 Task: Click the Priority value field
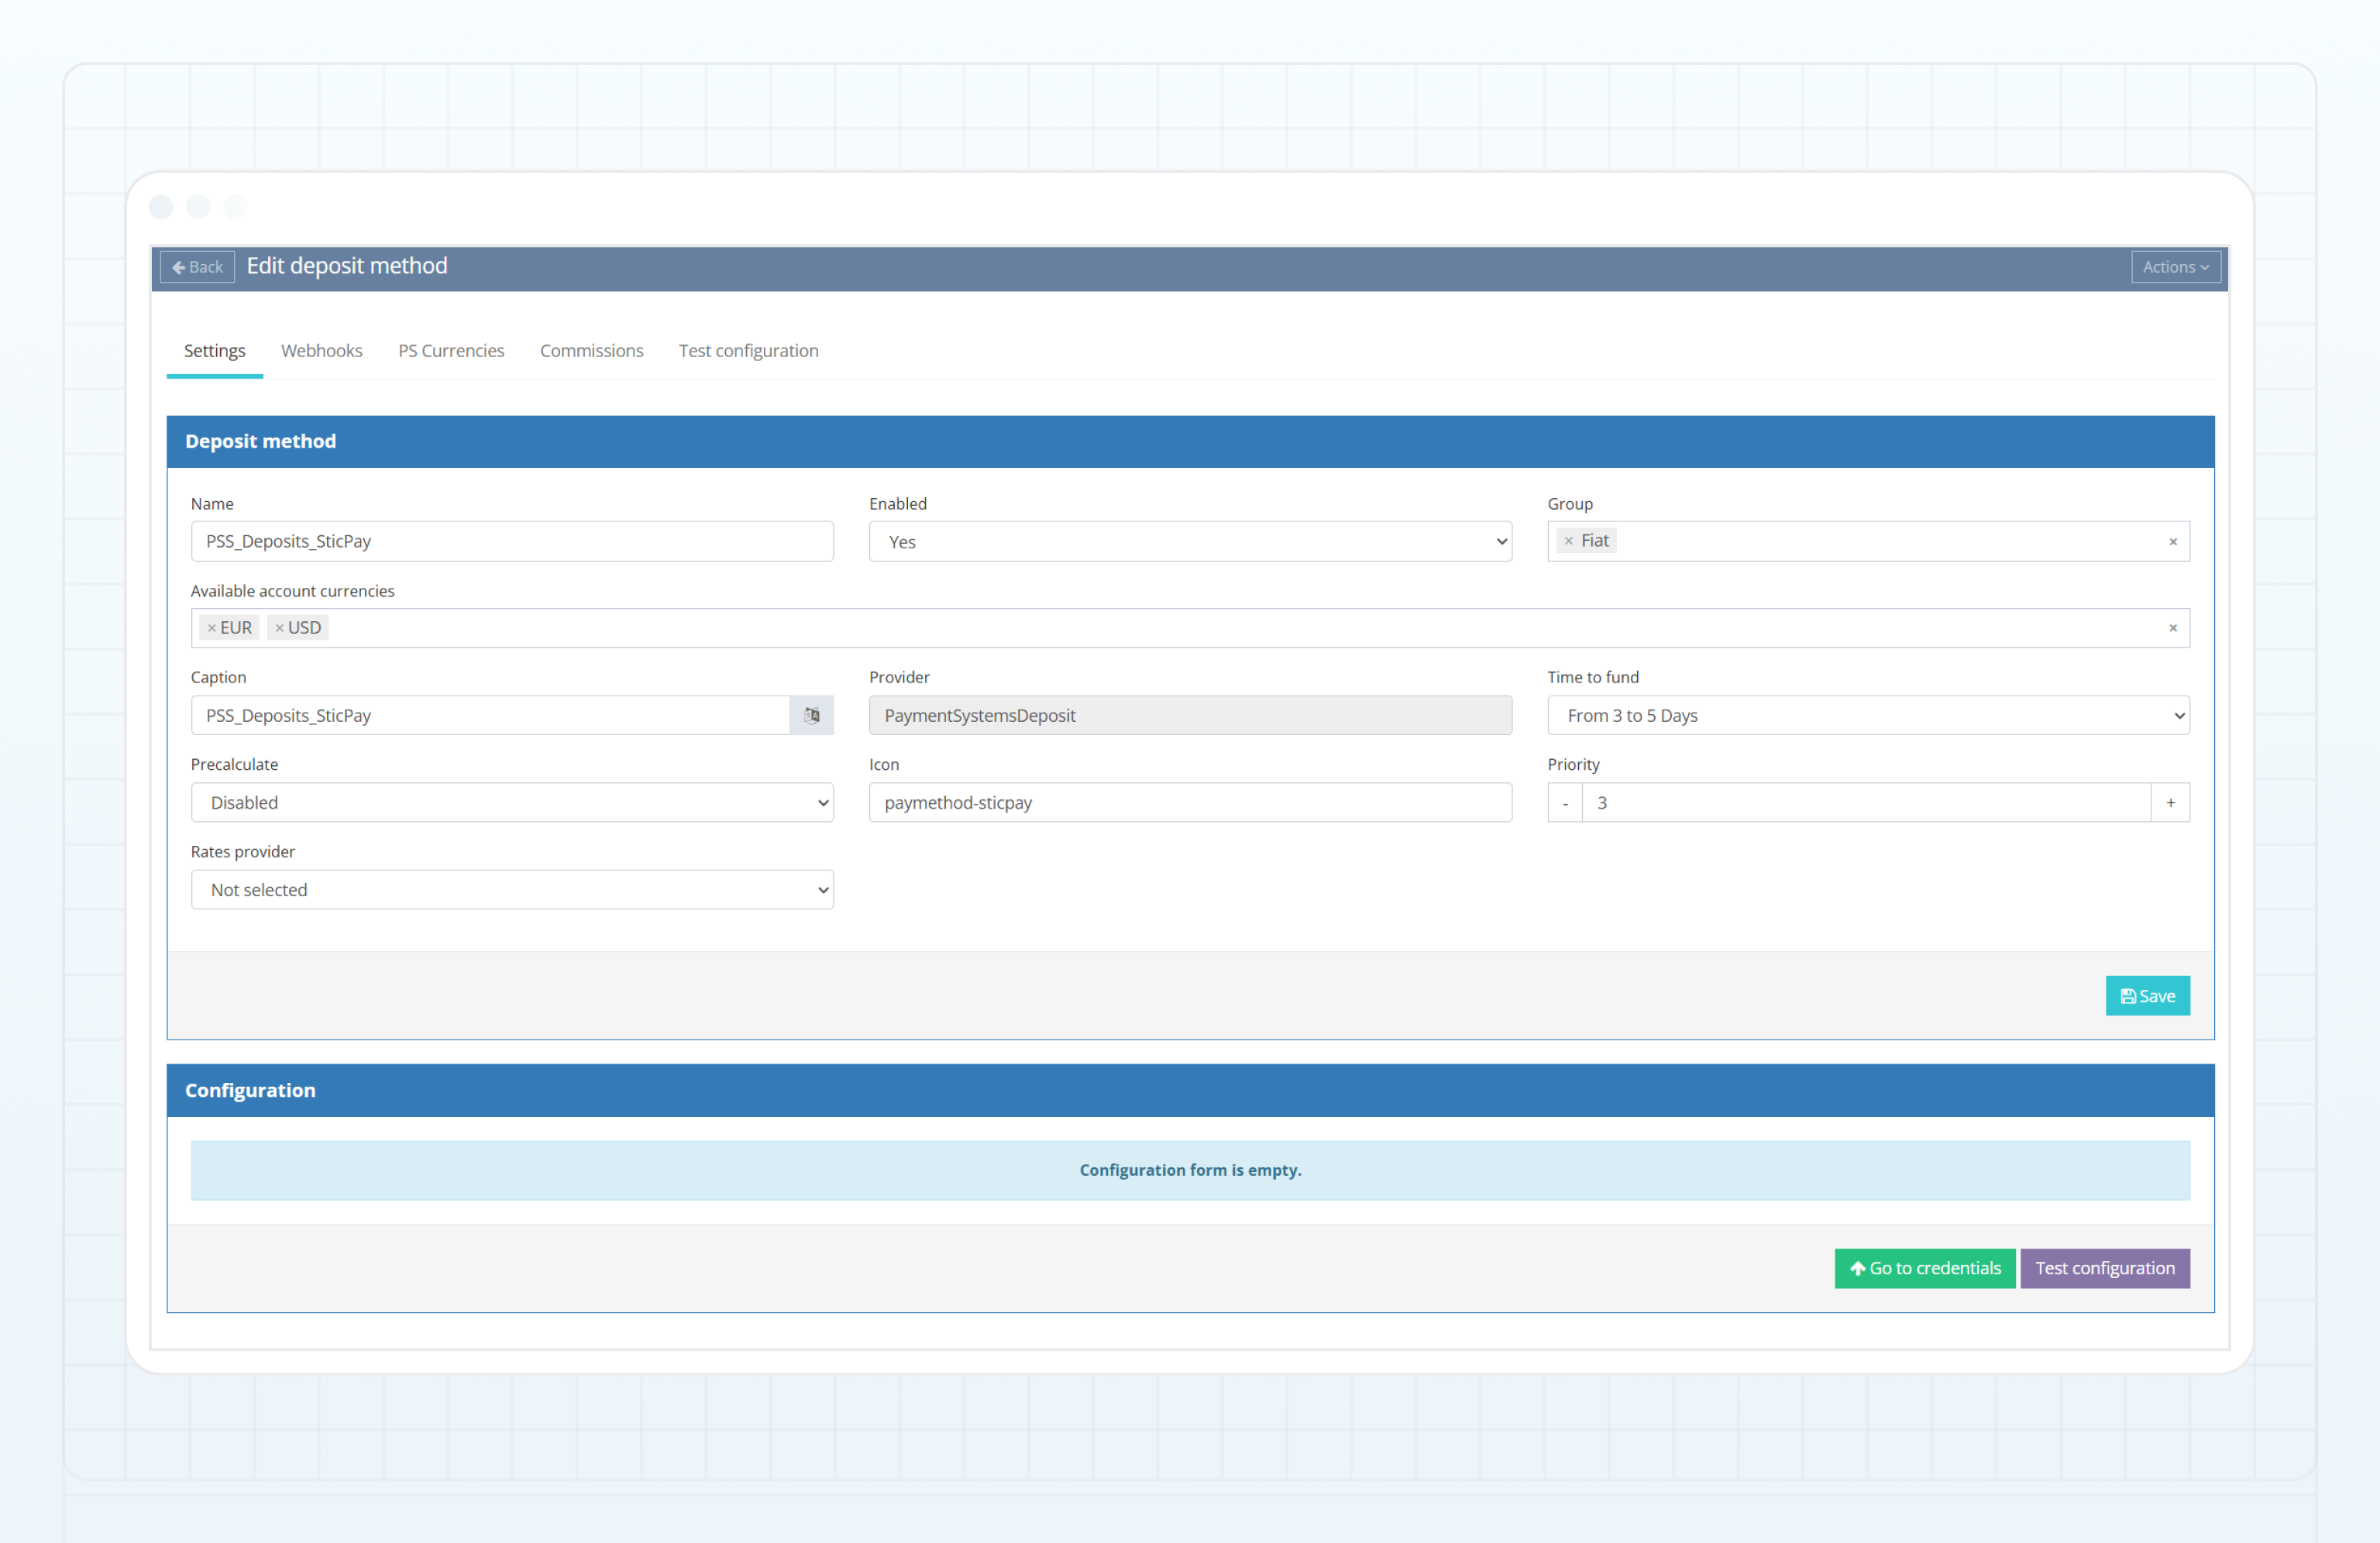pos(1866,803)
